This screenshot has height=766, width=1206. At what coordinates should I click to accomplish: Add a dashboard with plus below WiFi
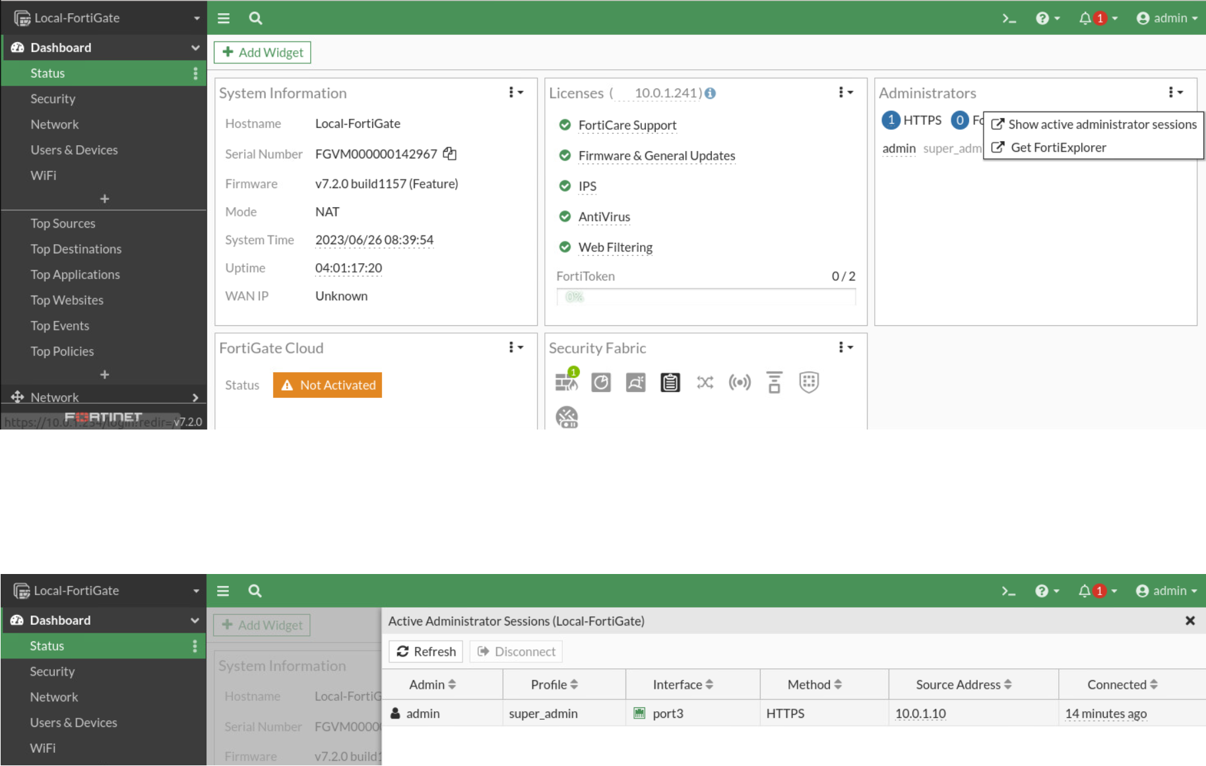(104, 199)
